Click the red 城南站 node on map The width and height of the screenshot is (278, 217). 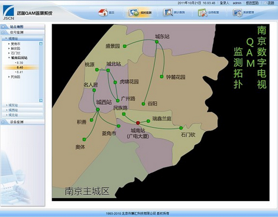[x=138, y=123]
